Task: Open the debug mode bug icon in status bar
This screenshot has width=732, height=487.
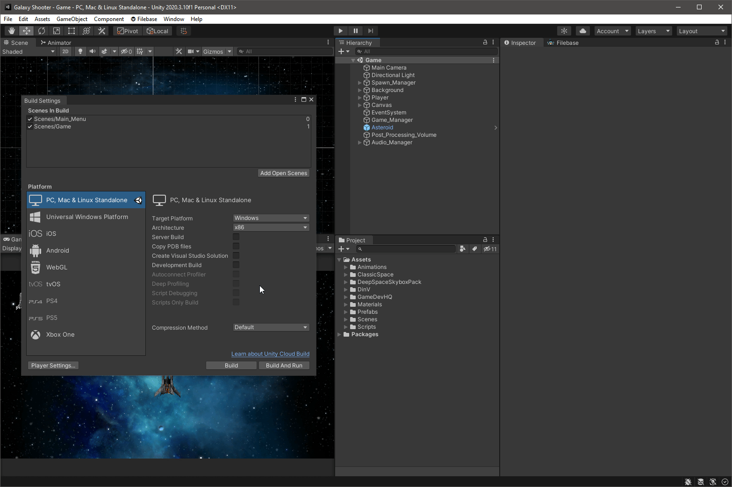Action: [x=688, y=482]
